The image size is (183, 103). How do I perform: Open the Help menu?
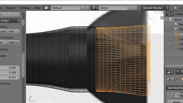tap(37, 8)
